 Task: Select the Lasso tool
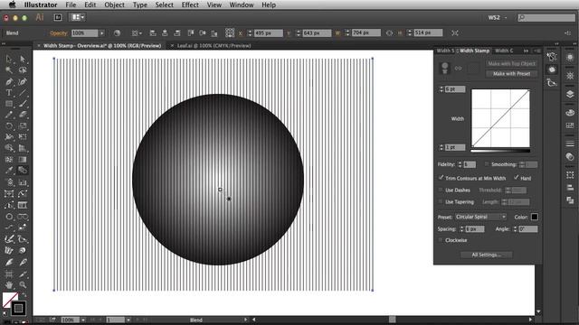click(x=23, y=70)
